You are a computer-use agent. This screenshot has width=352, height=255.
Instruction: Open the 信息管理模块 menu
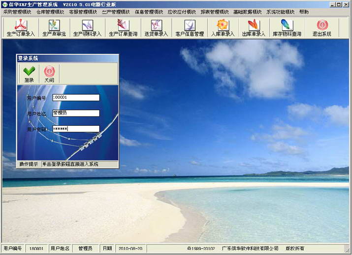[x=149, y=12]
